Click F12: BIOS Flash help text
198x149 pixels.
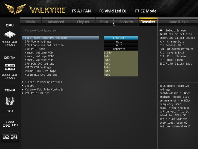click(x=171, y=60)
